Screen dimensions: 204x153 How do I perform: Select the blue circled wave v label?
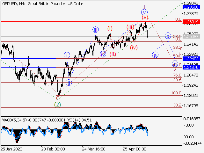point(144,12)
